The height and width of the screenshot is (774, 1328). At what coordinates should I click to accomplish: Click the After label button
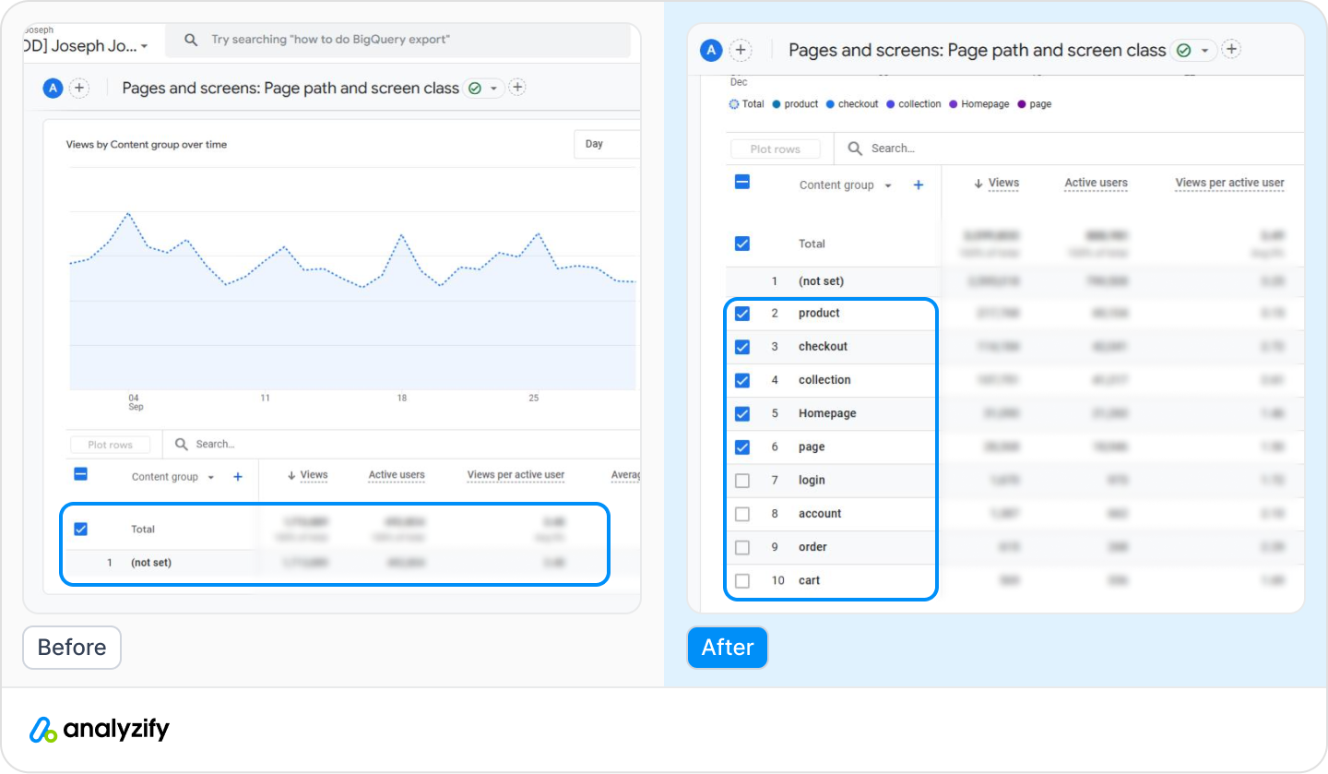pyautogui.click(x=727, y=648)
